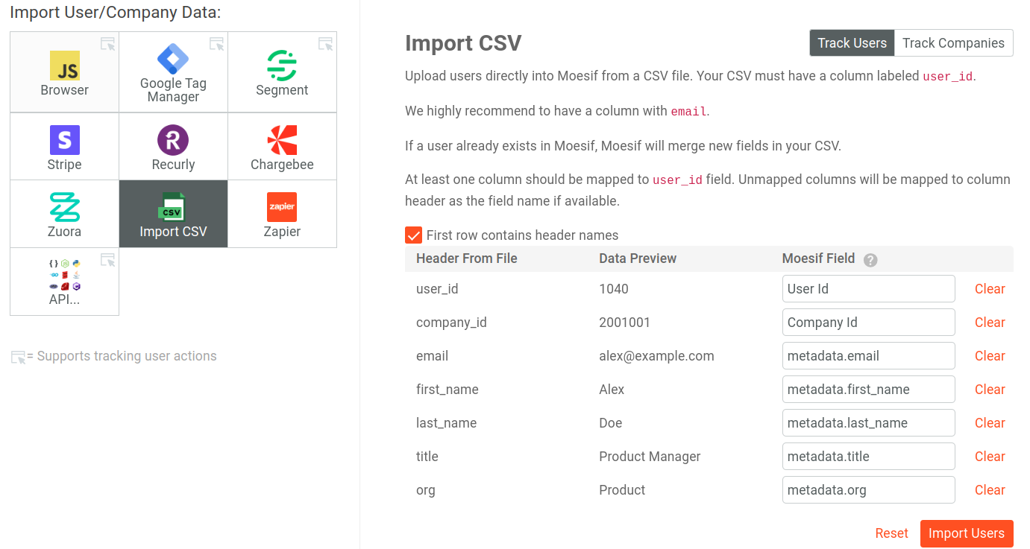The height and width of the screenshot is (549, 1030).
Task: Select the Import CSV tile
Action: pyautogui.click(x=173, y=213)
